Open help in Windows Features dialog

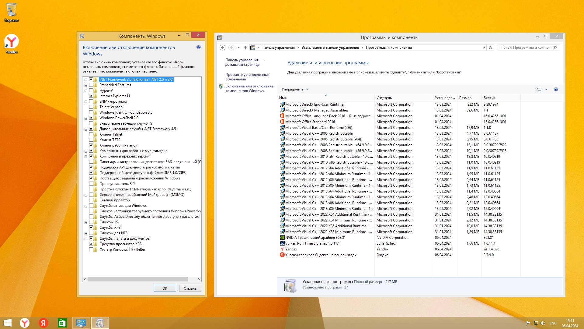point(199,47)
